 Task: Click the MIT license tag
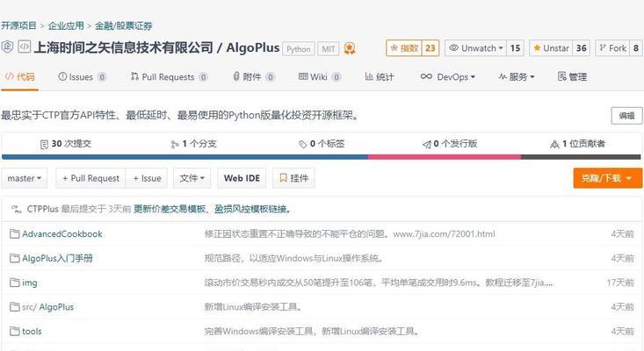click(x=329, y=49)
